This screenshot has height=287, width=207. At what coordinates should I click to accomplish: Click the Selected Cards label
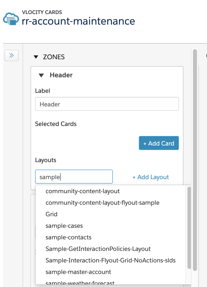[56, 124]
